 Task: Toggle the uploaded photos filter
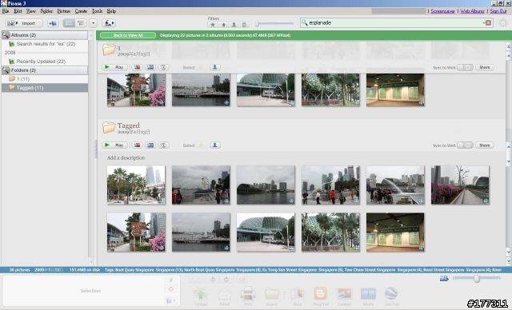pos(224,25)
